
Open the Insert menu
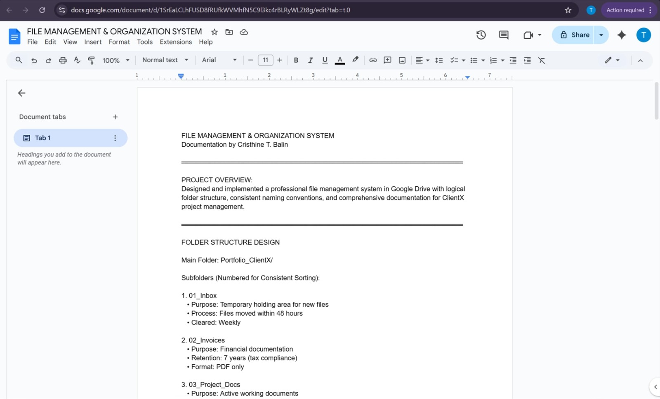93,42
